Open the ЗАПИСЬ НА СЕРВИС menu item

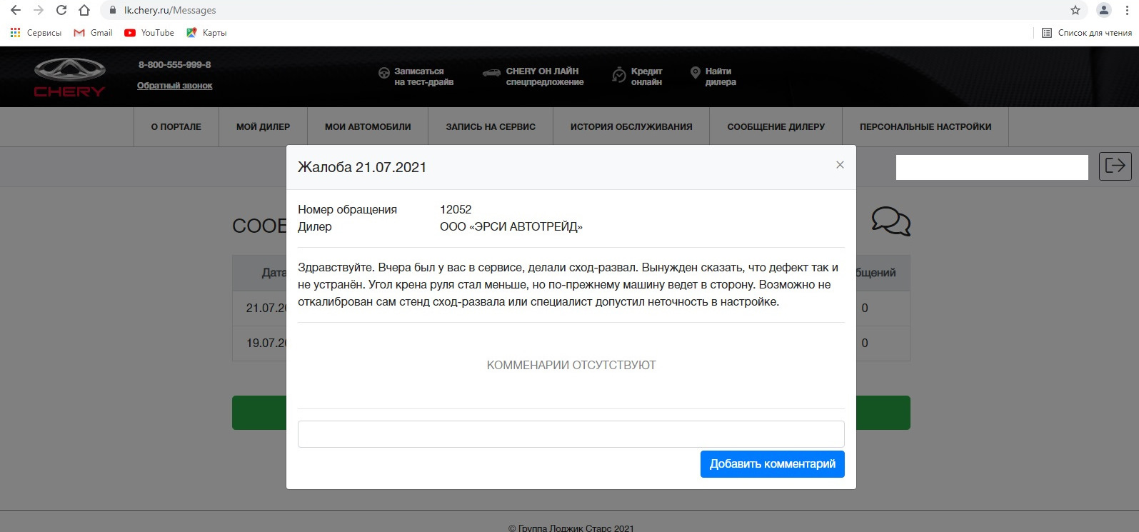491,127
